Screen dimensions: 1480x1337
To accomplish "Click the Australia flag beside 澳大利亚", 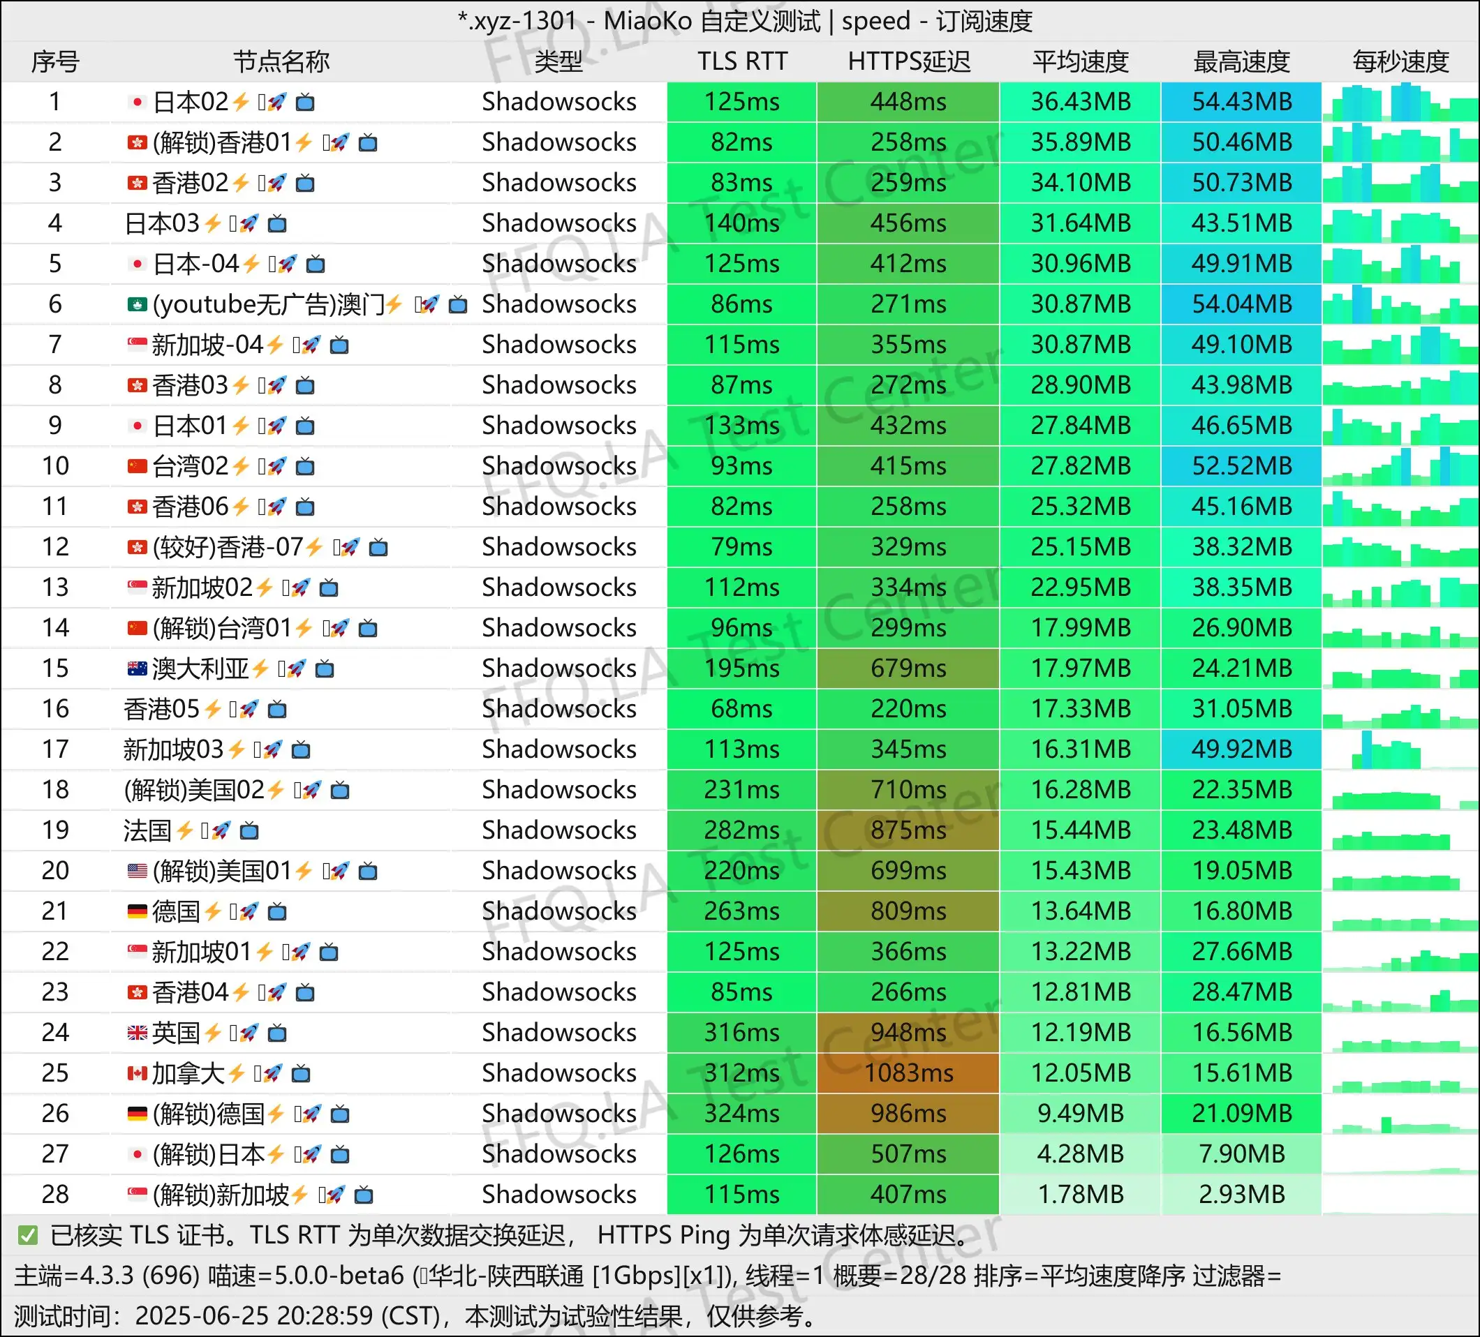I will [137, 668].
